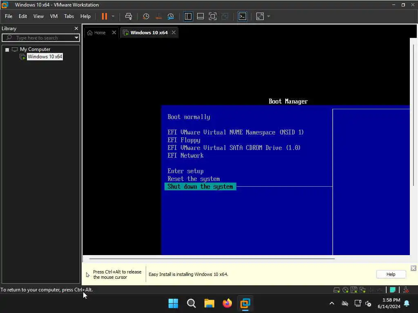Switch to full screen mode with the toolbar icon

[x=212, y=16]
